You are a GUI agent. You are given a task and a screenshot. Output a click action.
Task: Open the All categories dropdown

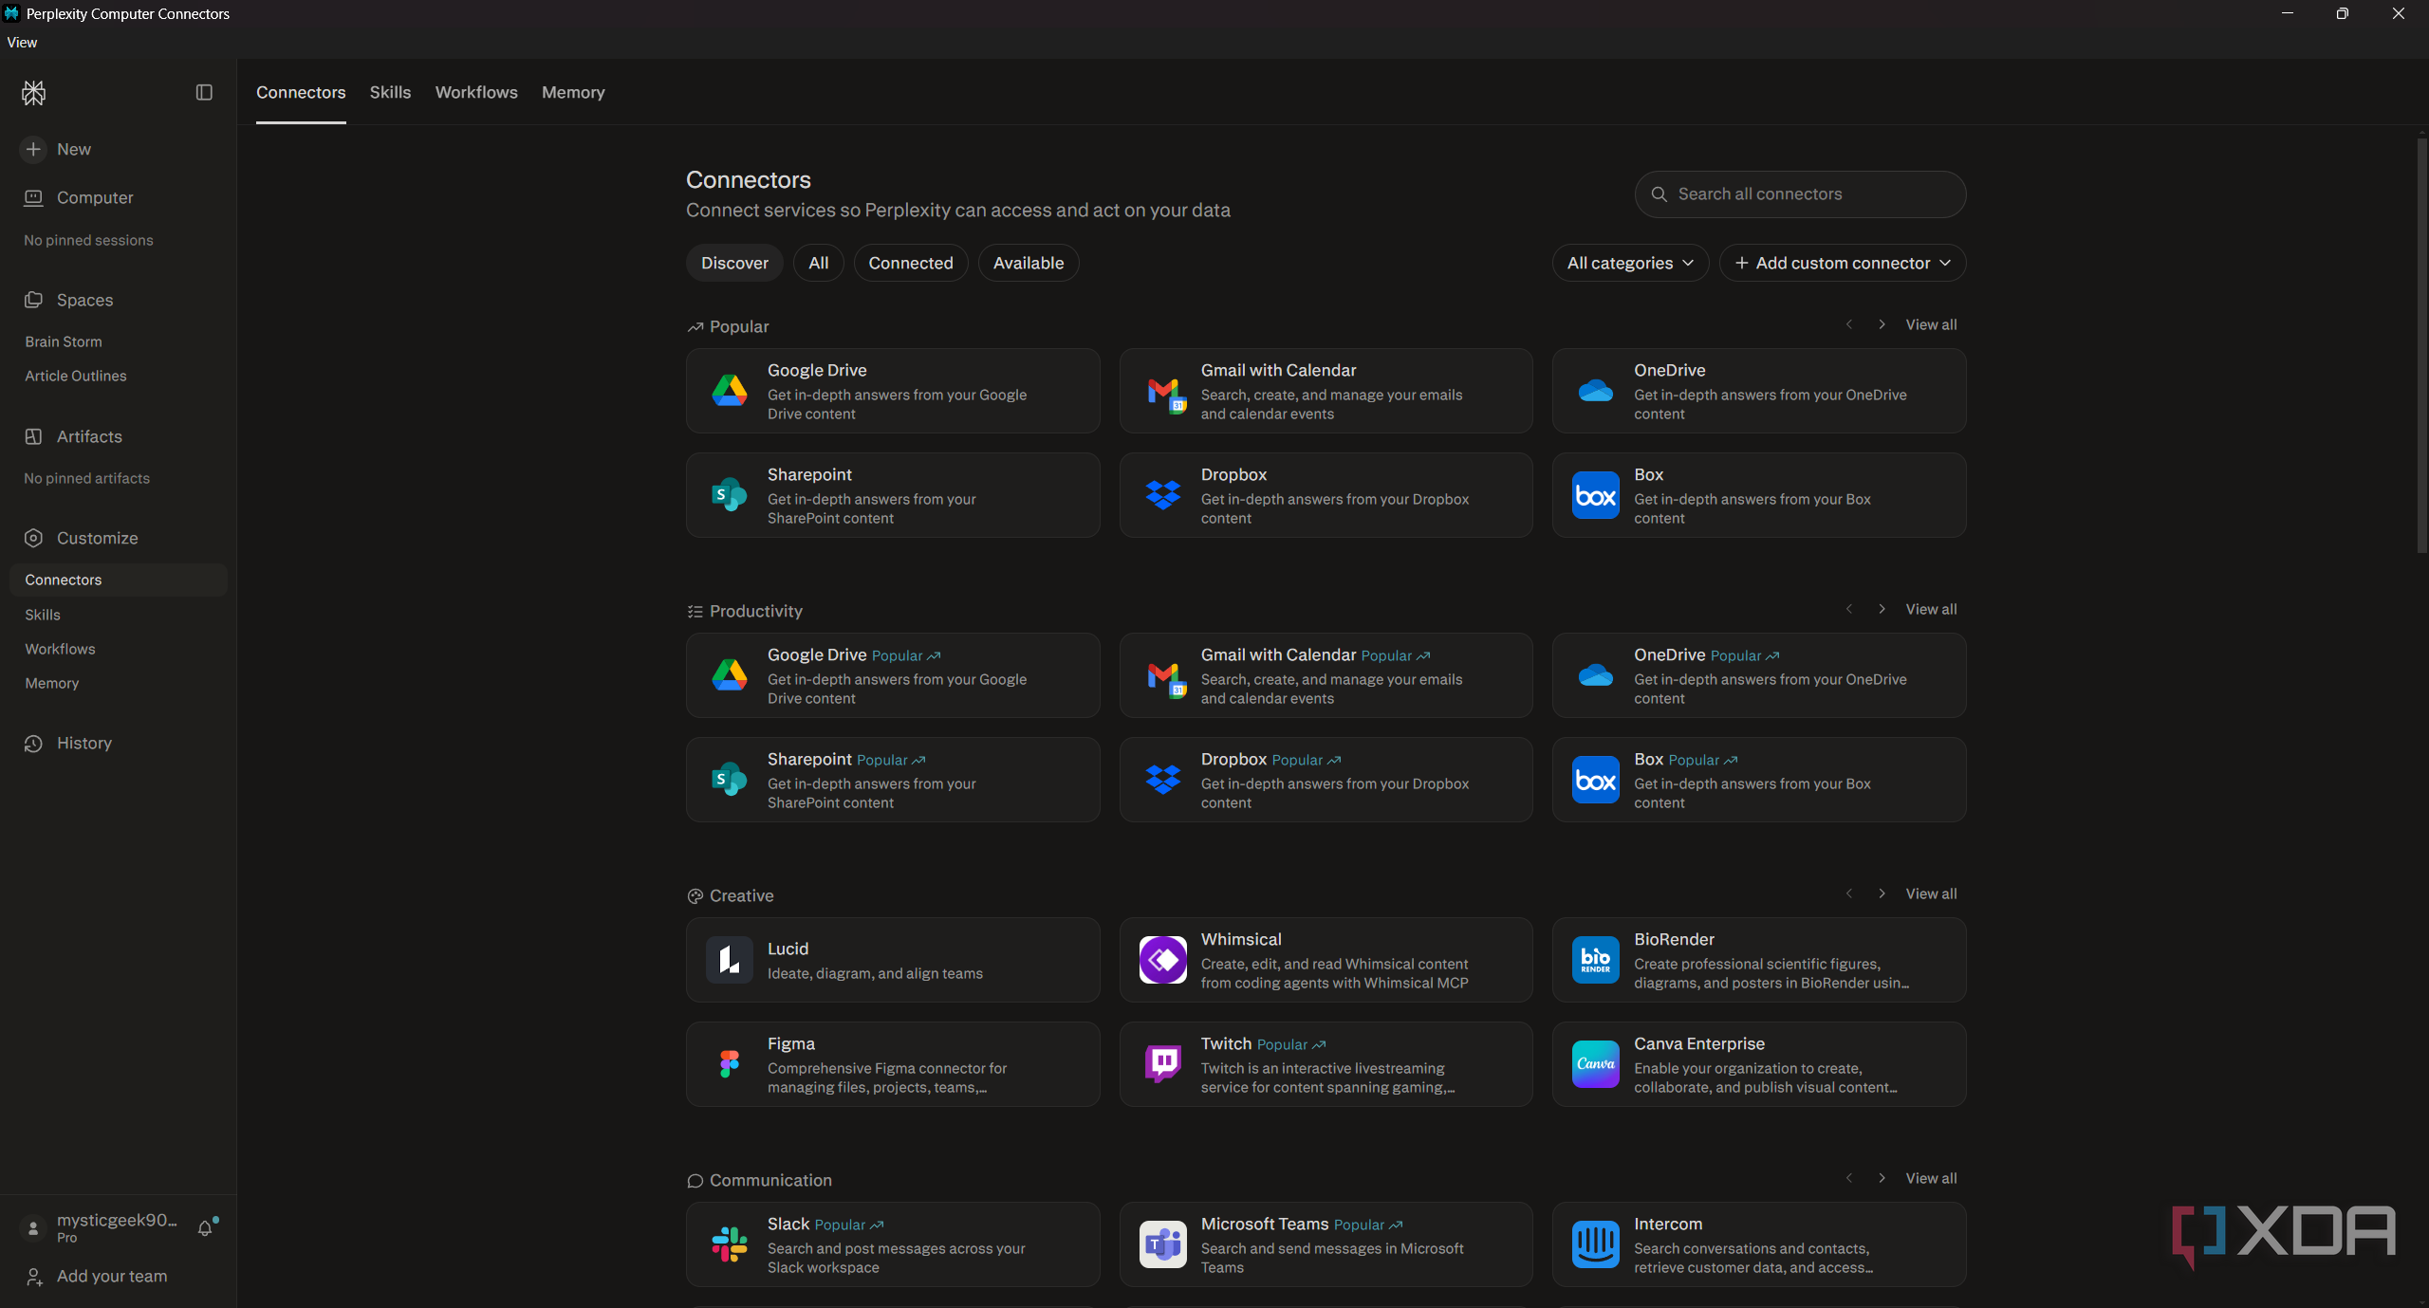tap(1629, 263)
